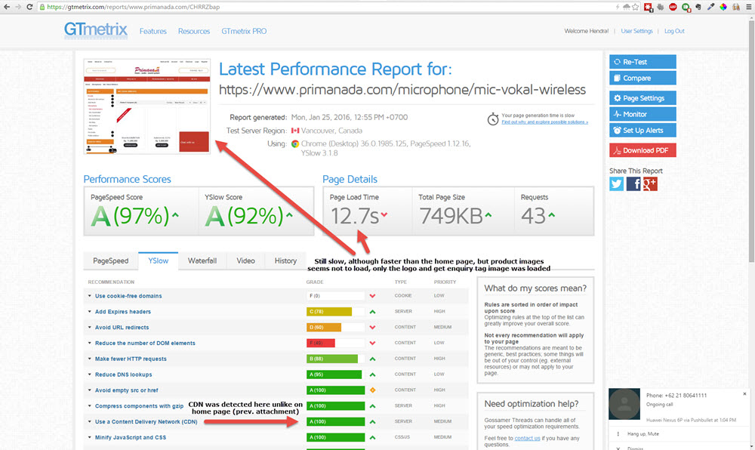
Task: Click the caller avatar in notification
Action: pyautogui.click(x=624, y=404)
